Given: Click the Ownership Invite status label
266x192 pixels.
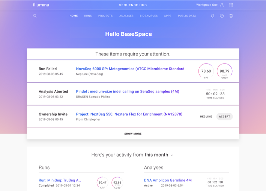Looking at the screenshot, I should click(x=53, y=114).
